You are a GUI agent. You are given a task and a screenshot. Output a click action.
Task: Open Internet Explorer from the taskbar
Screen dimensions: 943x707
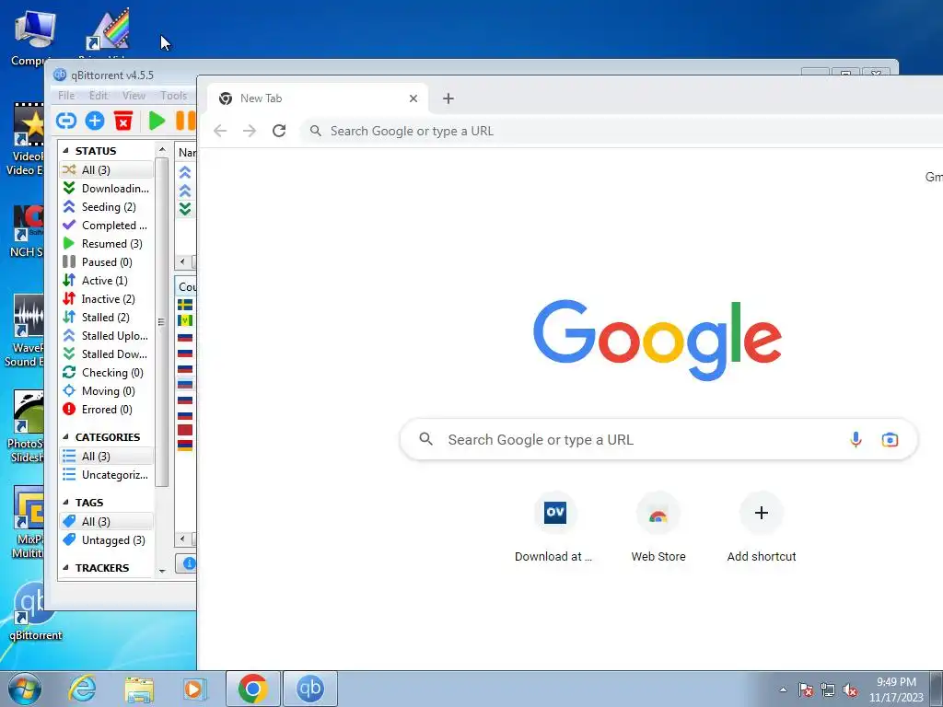82,689
